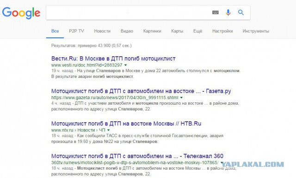Image resolution: width=296 pixels, height=178 pixels.
Task: Switch to the Картинки tab
Action: (152, 31)
